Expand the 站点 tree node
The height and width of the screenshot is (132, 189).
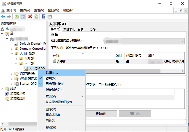tap(2, 89)
